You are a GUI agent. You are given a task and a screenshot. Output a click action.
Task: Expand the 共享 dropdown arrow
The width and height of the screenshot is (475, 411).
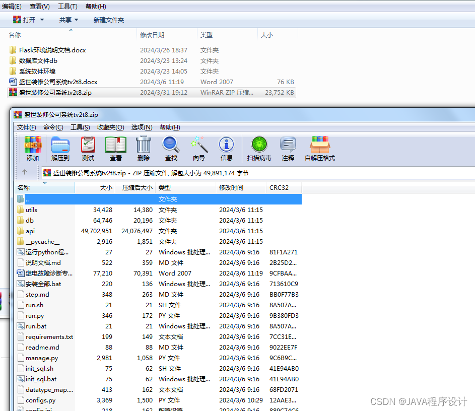click(x=77, y=20)
